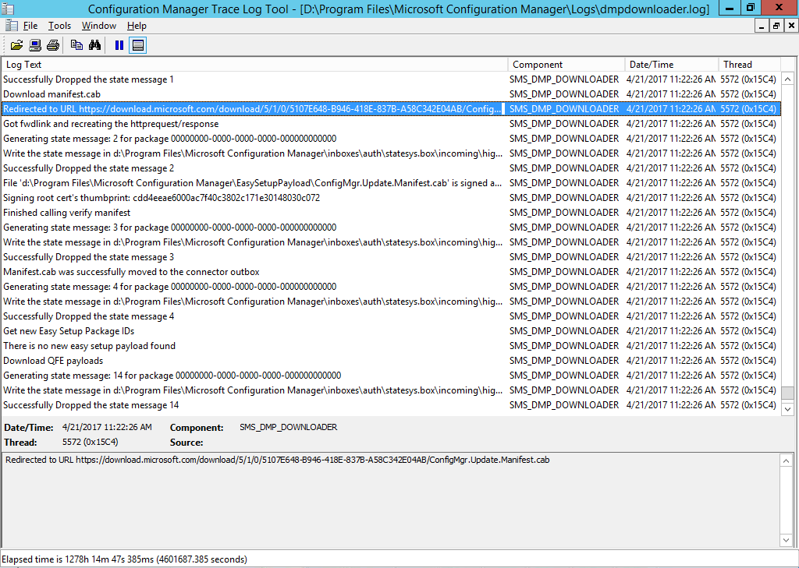Image resolution: width=799 pixels, height=568 pixels.
Task: Select row 'Successfully Dropped the state message 3'
Action: pyautogui.click(x=390, y=257)
